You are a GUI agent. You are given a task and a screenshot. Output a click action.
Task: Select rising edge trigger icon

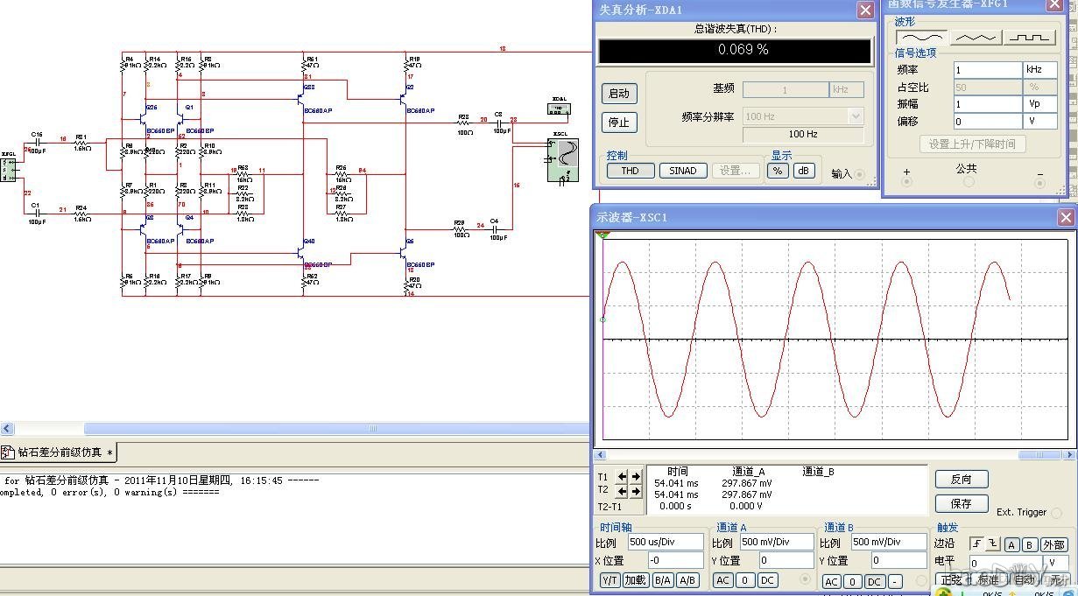(975, 544)
